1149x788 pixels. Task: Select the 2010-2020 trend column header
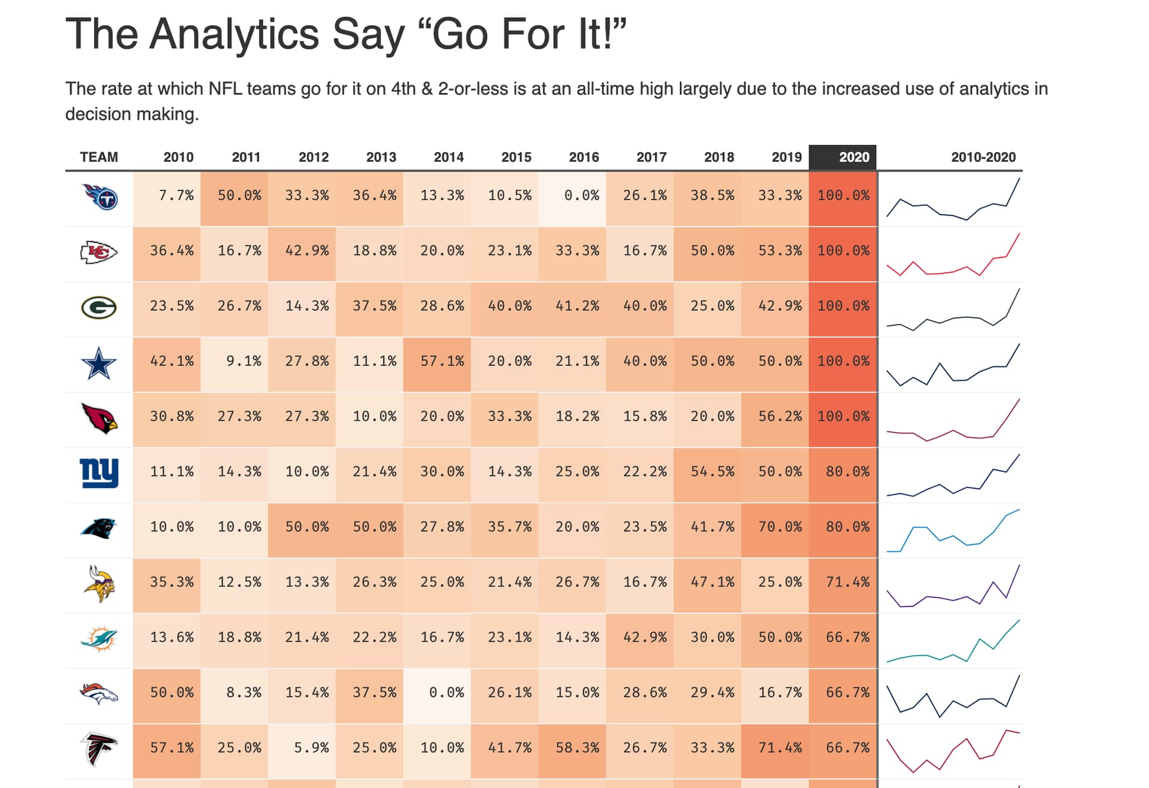[983, 157]
